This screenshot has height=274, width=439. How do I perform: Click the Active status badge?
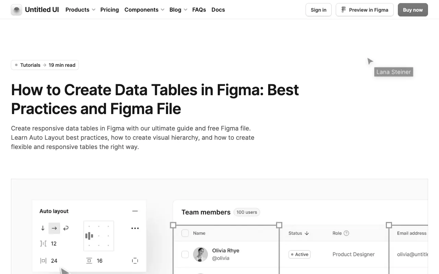(299, 254)
